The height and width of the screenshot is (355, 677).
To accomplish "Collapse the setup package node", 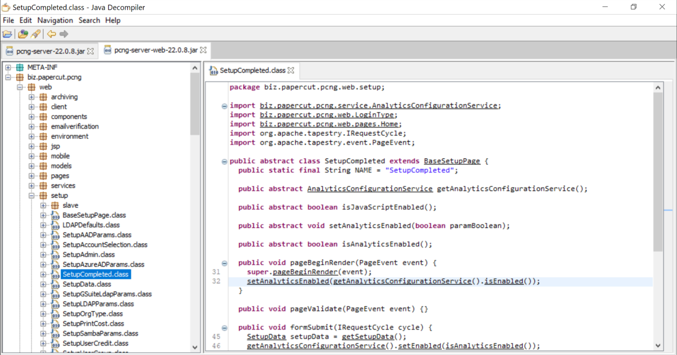I will (x=32, y=196).
